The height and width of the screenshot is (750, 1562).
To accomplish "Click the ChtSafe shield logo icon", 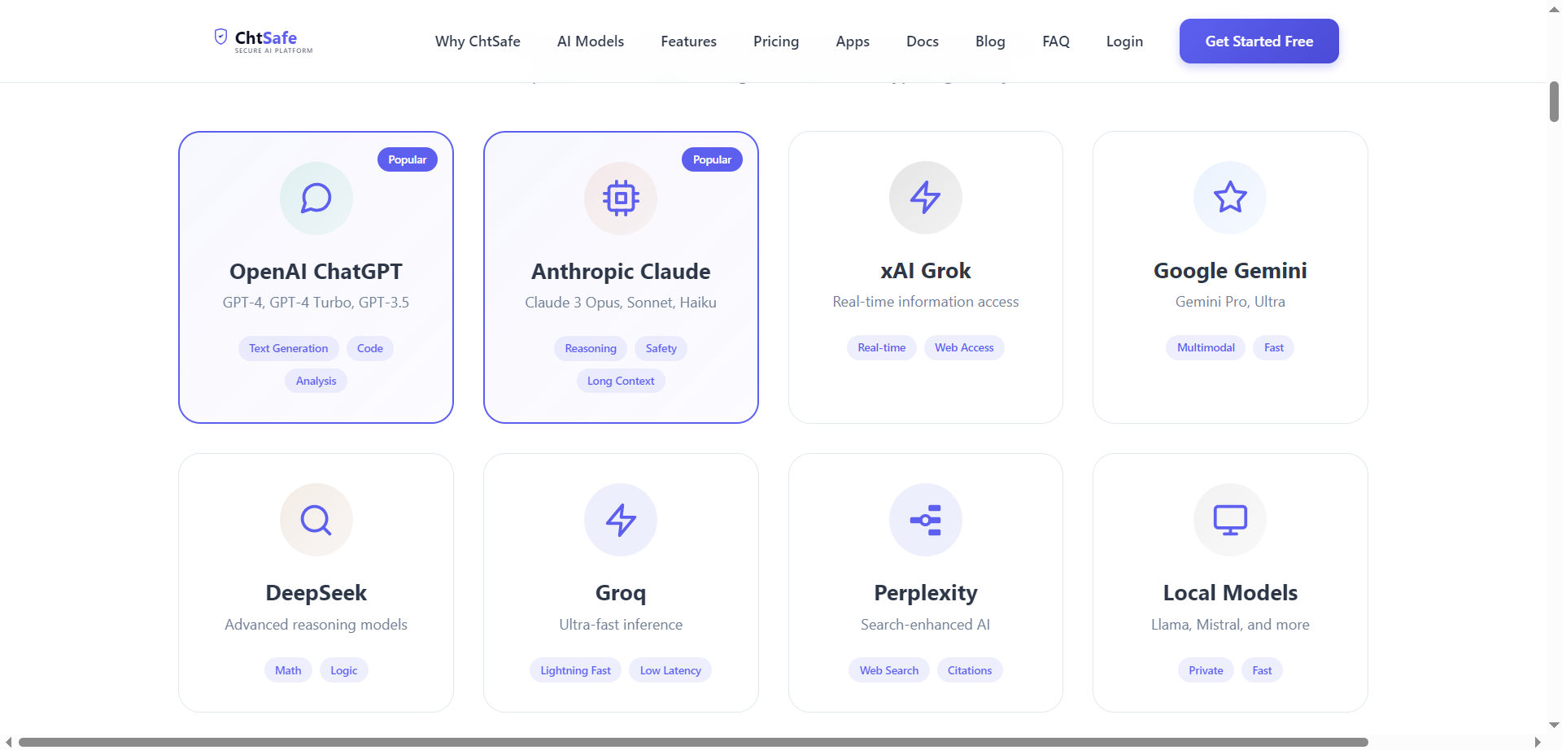I will 221,36.
